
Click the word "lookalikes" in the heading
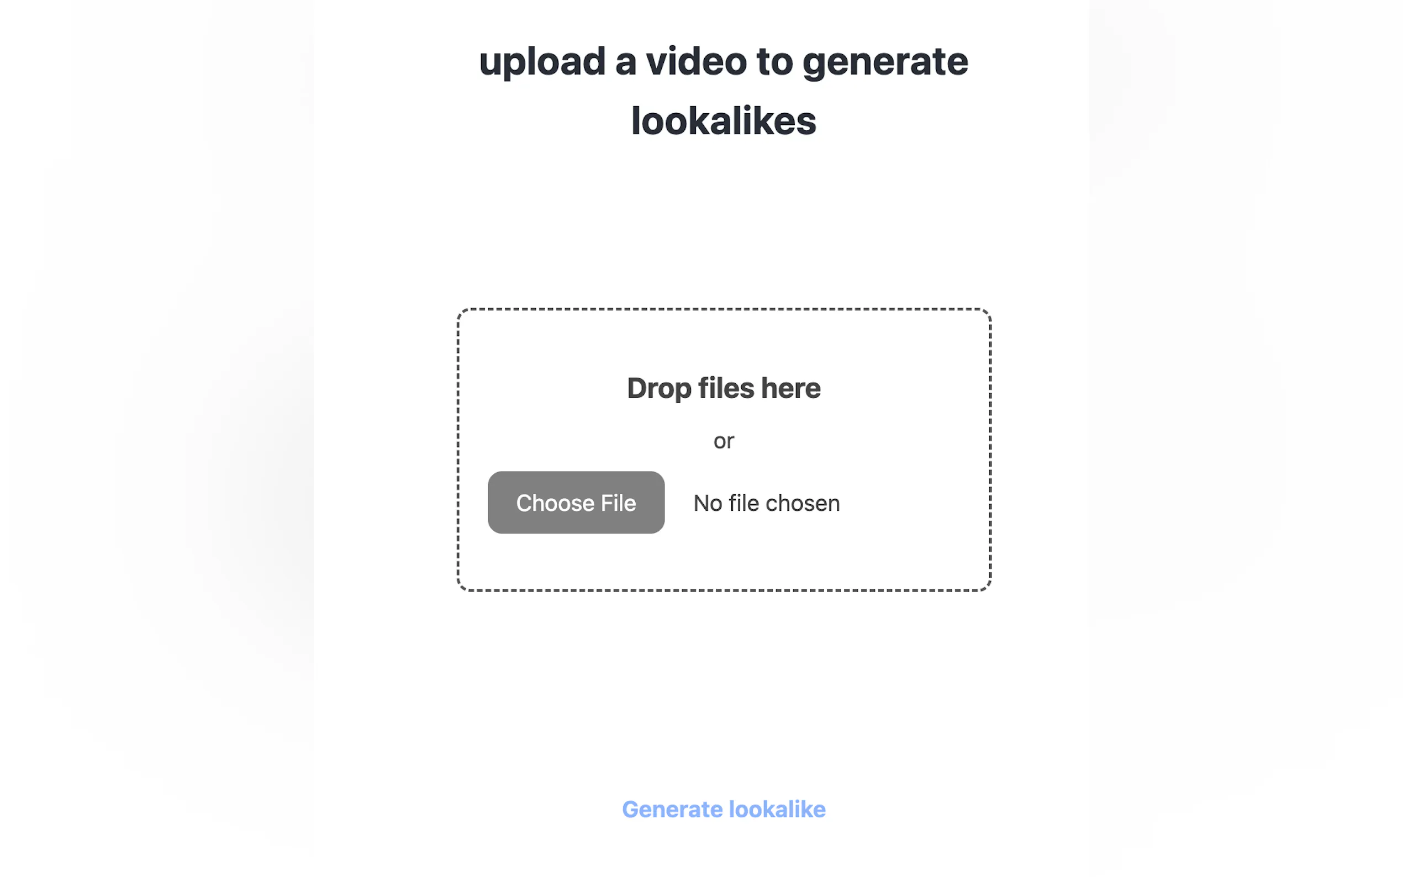[x=723, y=120]
